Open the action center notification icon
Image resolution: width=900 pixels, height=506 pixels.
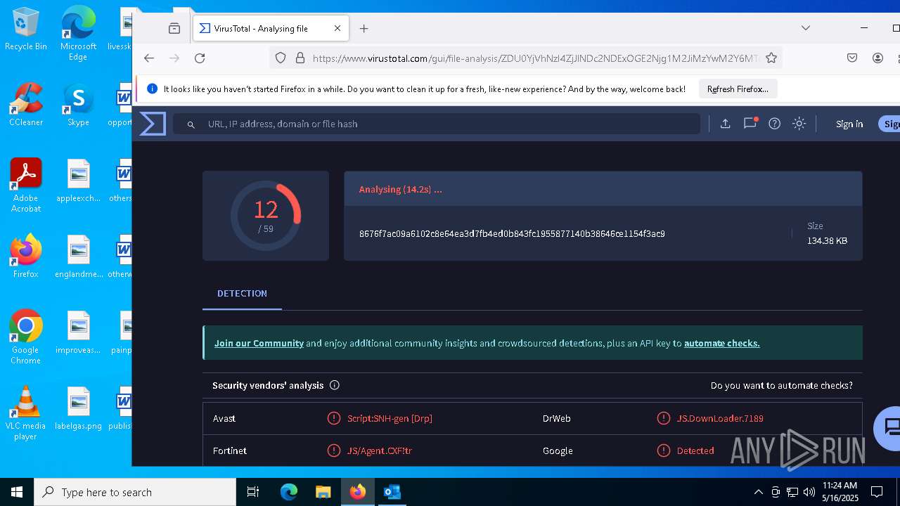[877, 492]
